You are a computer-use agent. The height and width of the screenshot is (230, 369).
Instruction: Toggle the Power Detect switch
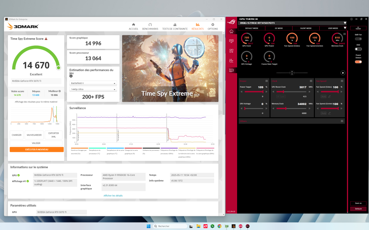coord(358,62)
